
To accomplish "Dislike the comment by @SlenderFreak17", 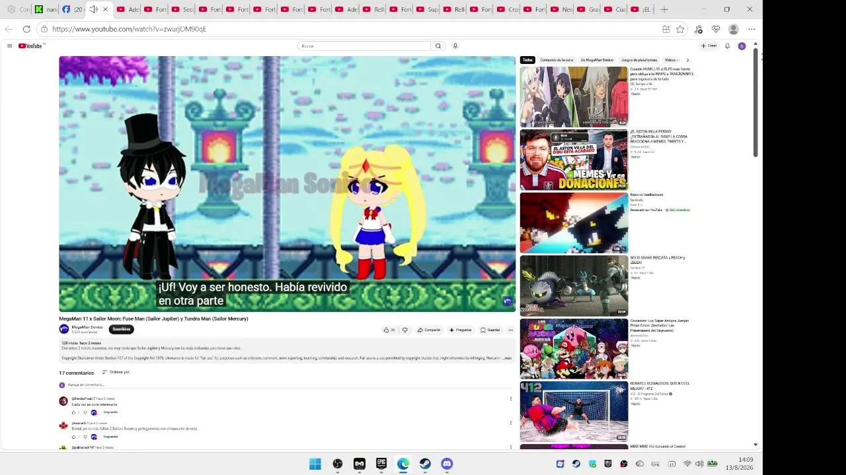I will pyautogui.click(x=85, y=412).
